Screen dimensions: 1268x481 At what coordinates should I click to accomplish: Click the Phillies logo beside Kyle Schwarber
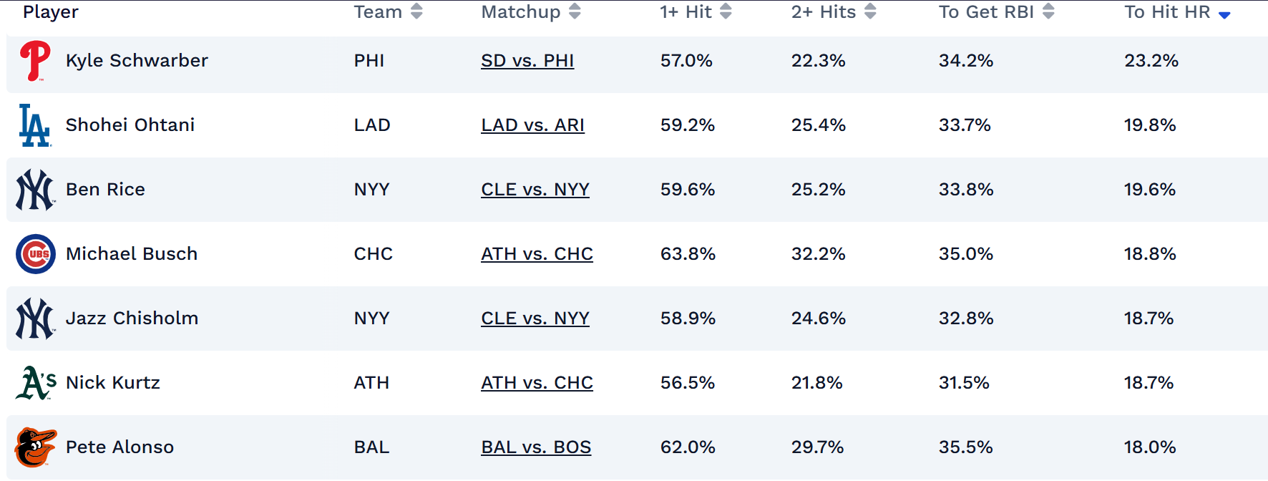35,61
